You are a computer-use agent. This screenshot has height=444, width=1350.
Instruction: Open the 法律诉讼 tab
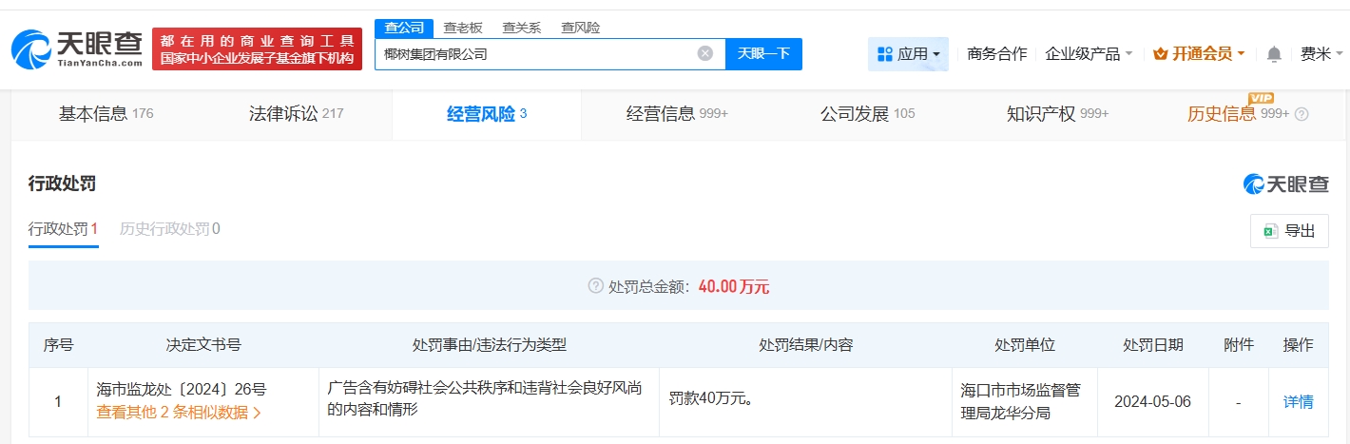[296, 114]
